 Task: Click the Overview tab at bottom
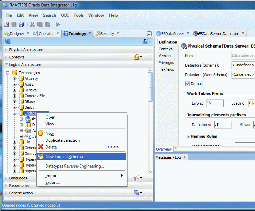click(164, 149)
